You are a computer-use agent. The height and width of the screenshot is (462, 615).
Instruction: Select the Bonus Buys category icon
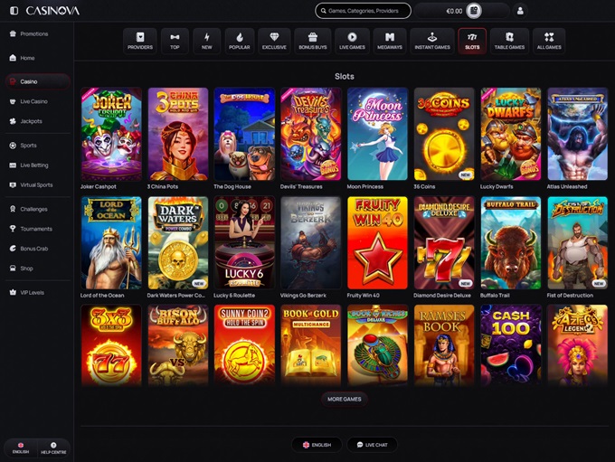313,41
